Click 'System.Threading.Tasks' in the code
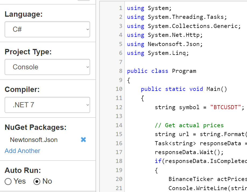The width and height of the screenshot is (247, 192). [x=185, y=17]
